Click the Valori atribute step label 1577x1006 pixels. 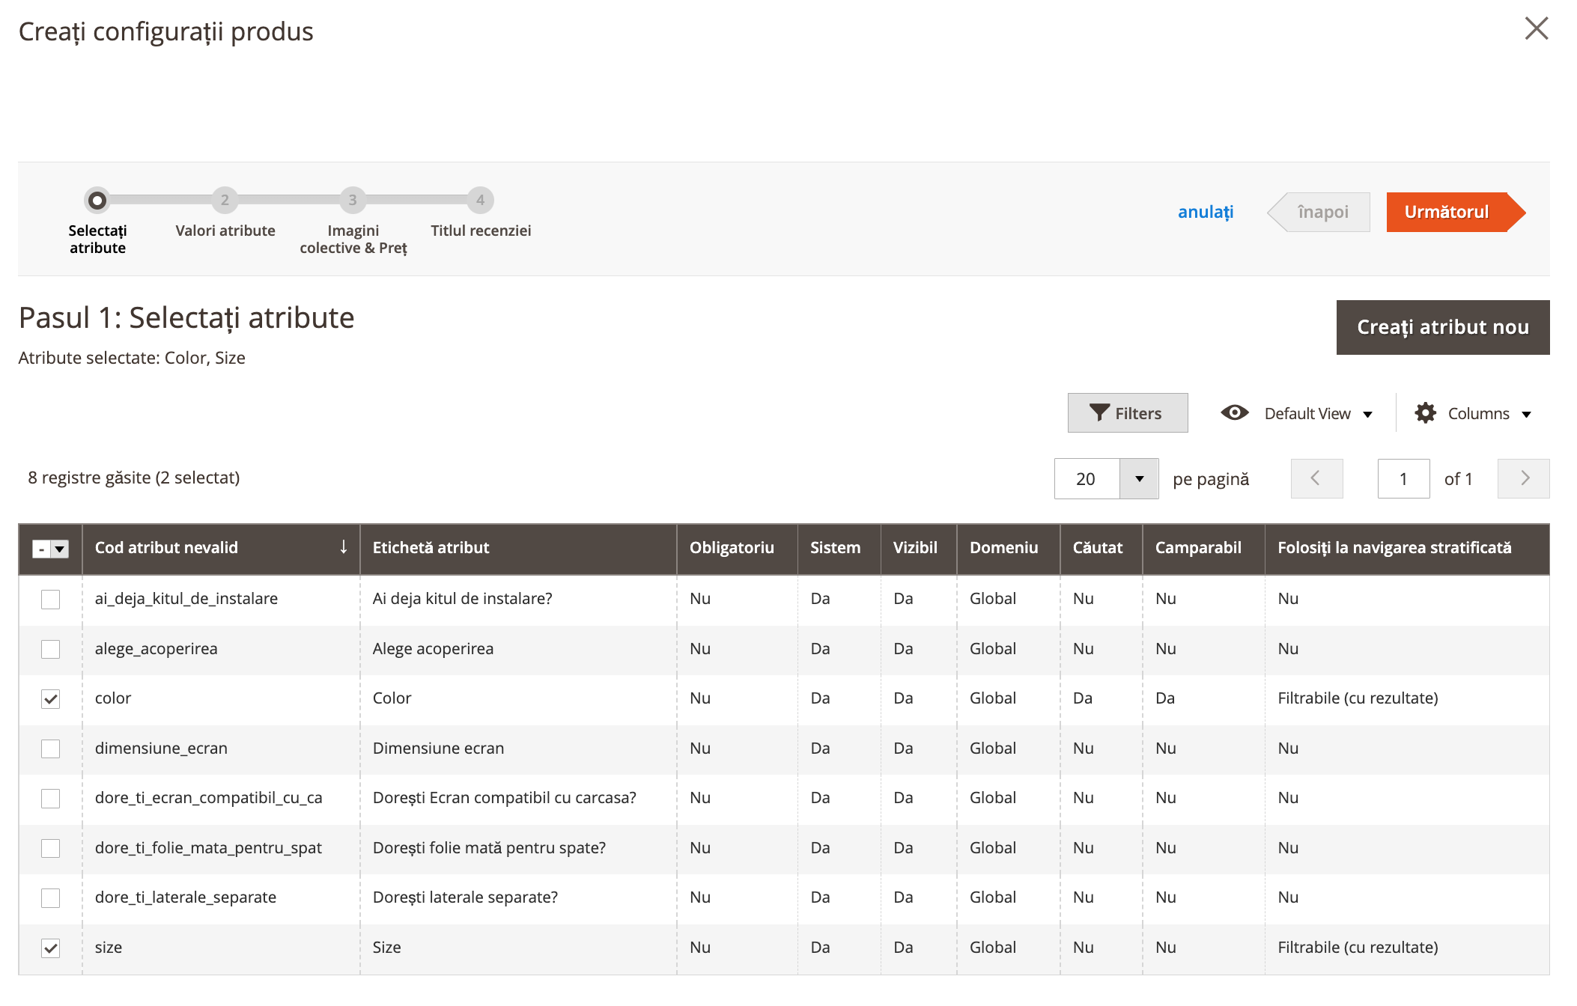pyautogui.click(x=225, y=231)
